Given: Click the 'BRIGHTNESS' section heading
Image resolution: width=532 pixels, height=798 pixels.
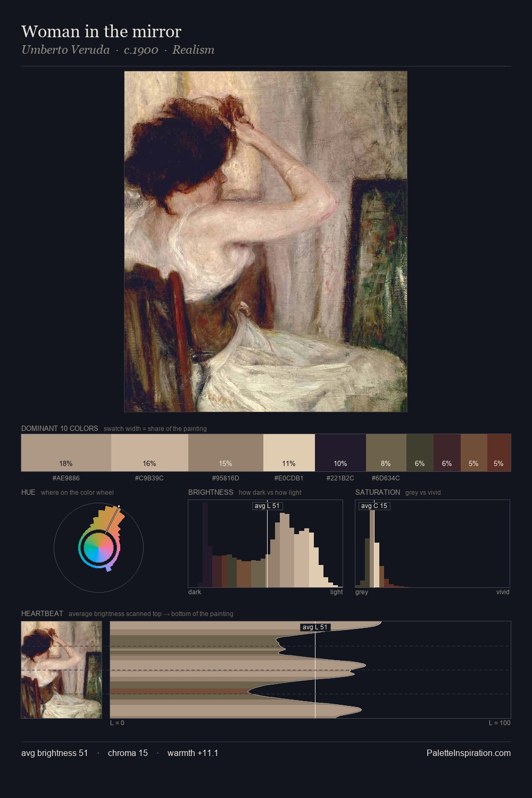Looking at the screenshot, I should pyautogui.click(x=211, y=492).
